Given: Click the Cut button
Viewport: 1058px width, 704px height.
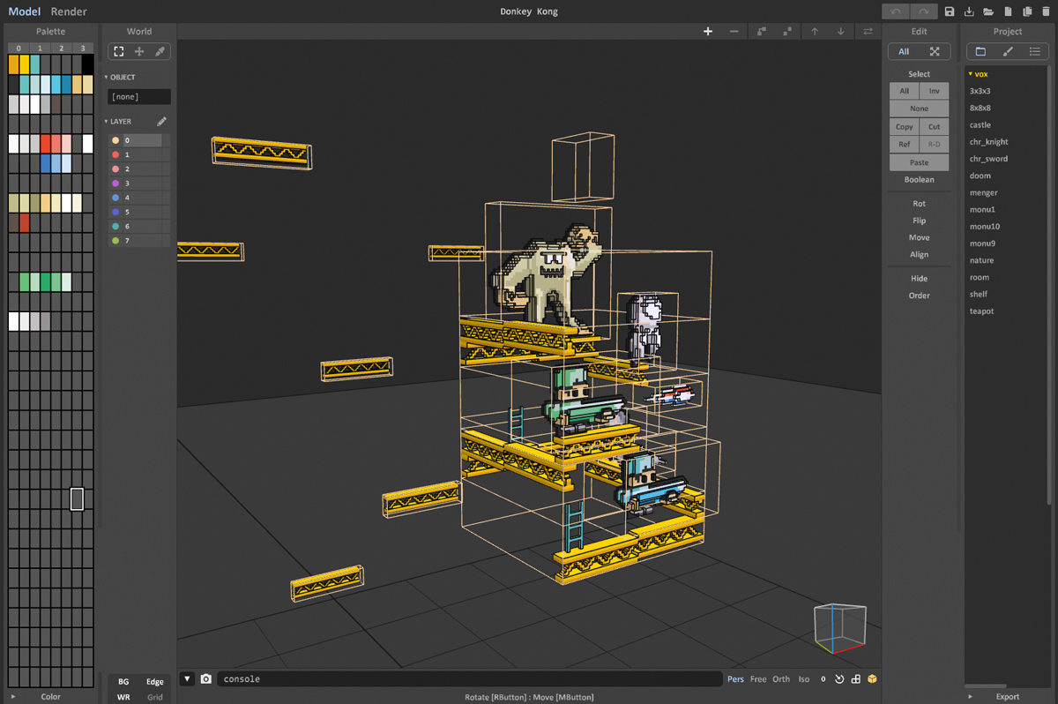Looking at the screenshot, I should coord(935,127).
